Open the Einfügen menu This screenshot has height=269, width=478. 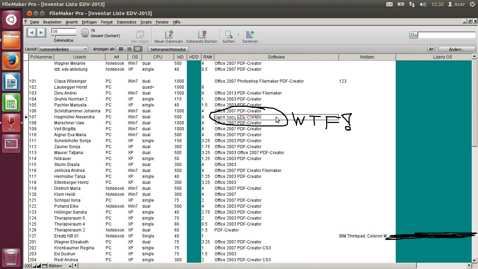pos(89,22)
